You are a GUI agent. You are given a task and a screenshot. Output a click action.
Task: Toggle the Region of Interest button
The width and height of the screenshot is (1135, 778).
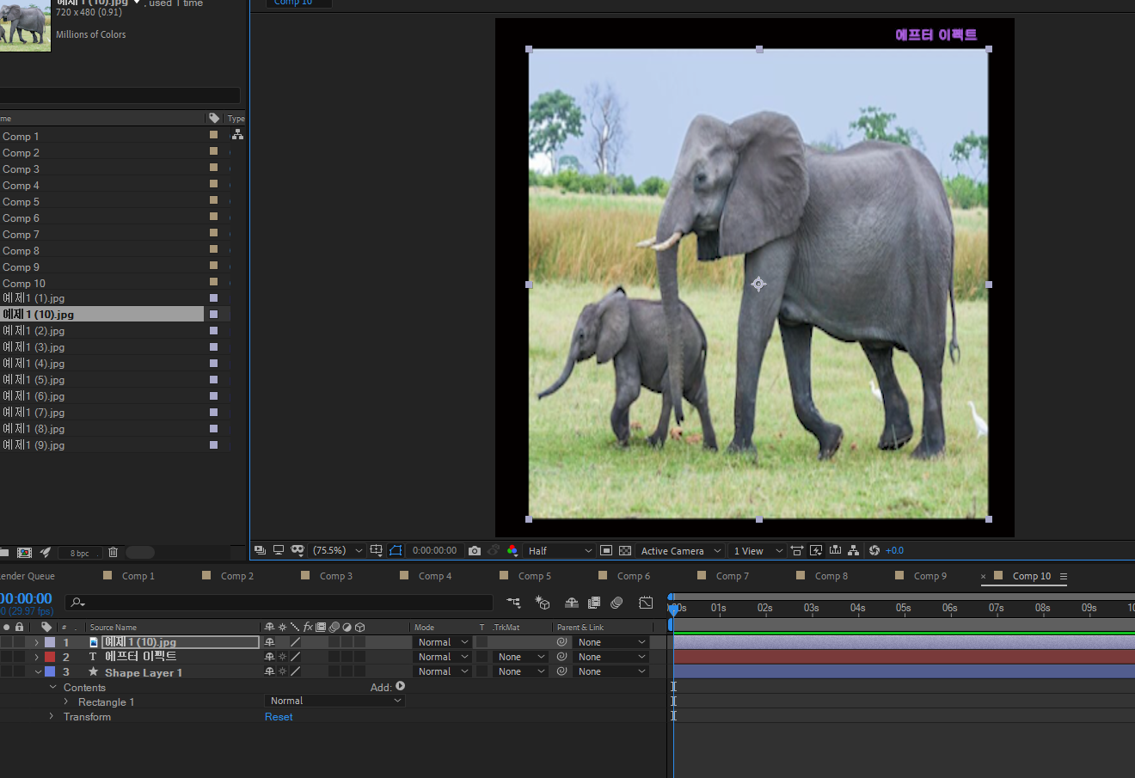(606, 551)
